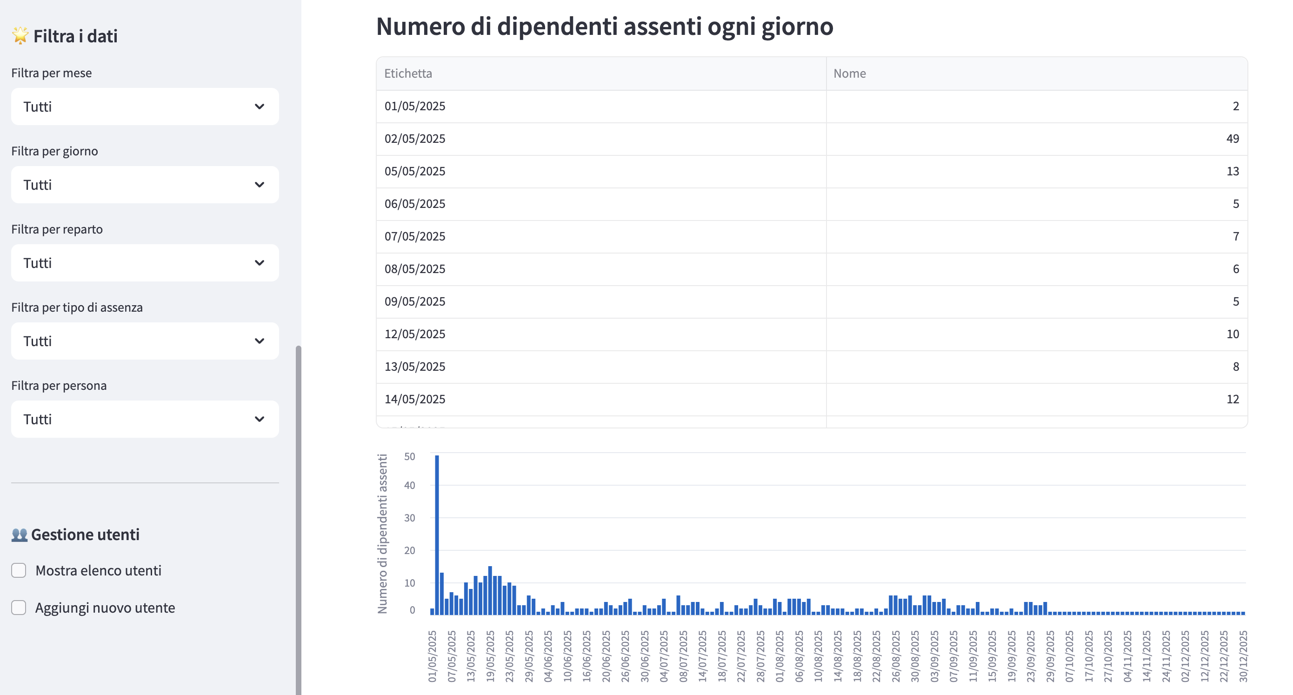Screen dimensions: 1293x695
Task: Click the tallest bar in the chart
Action: pos(437,535)
